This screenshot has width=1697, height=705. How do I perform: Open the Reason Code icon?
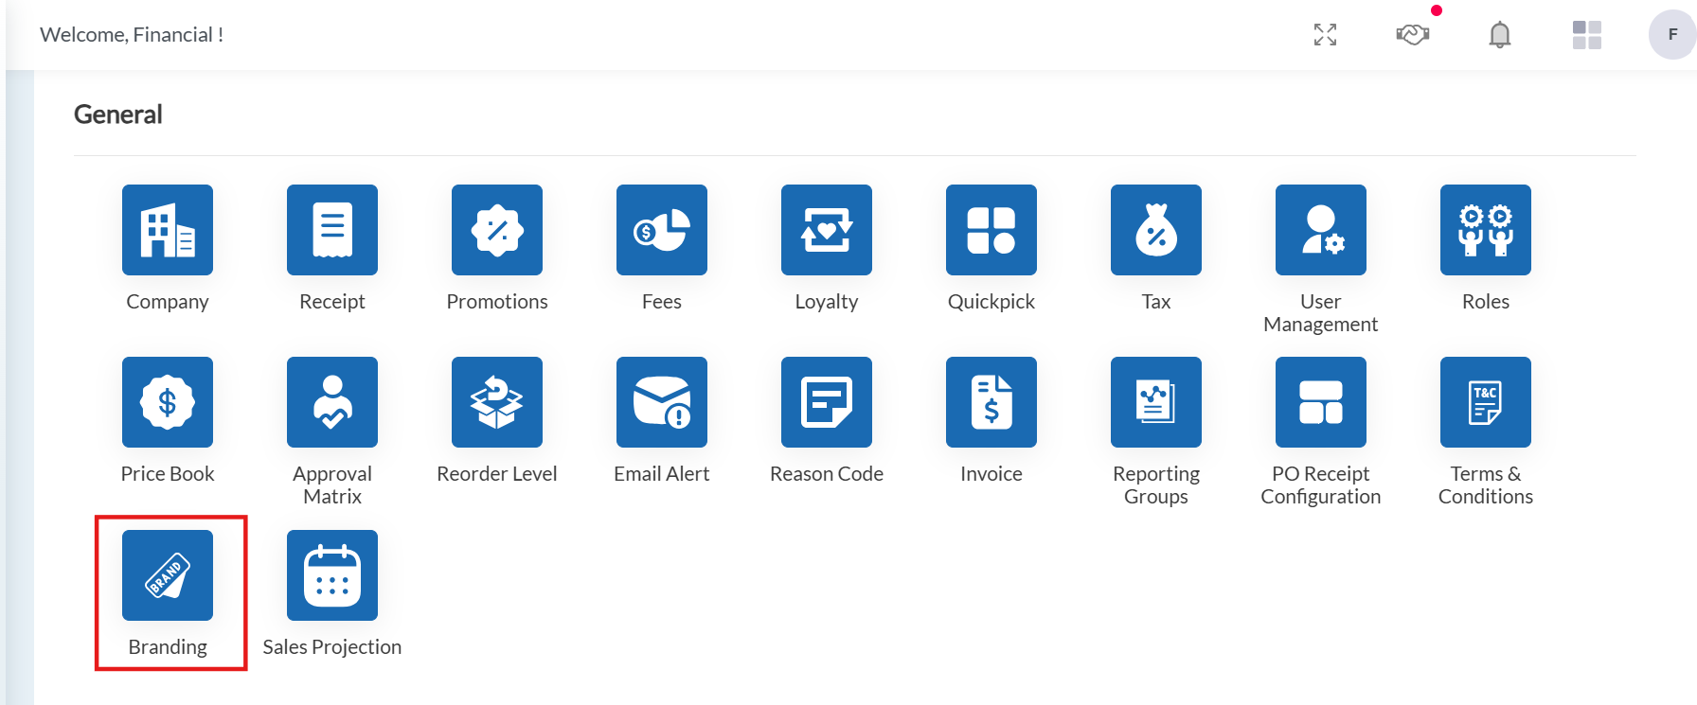pyautogui.click(x=827, y=402)
